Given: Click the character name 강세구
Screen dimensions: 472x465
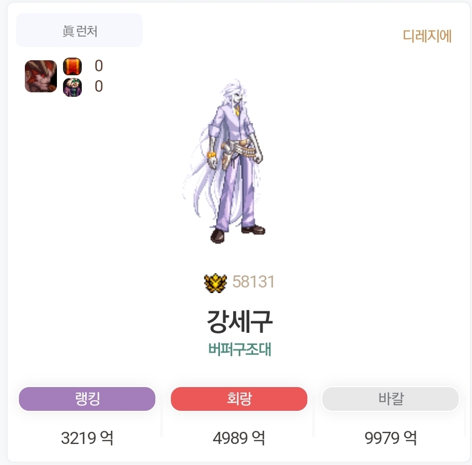Looking at the screenshot, I should pos(239,321).
